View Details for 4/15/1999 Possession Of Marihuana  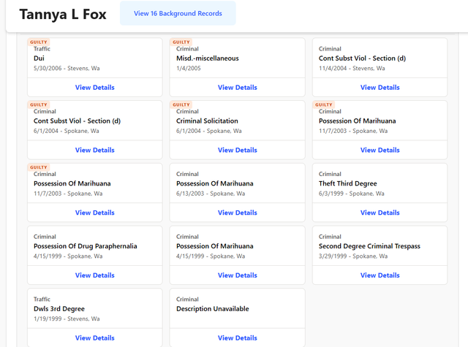pyautogui.click(x=237, y=275)
